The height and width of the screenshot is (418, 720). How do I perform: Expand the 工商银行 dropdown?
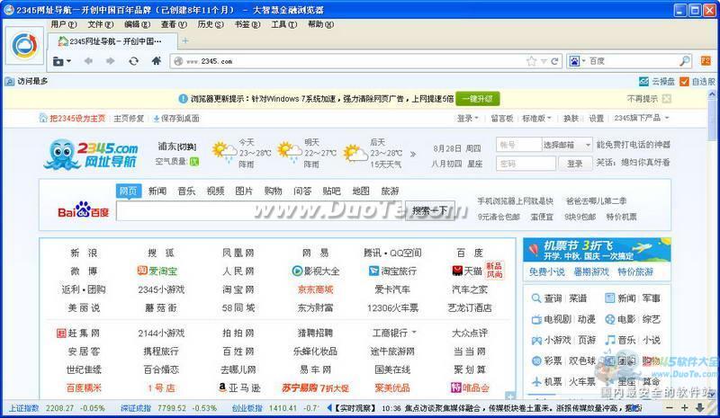click(x=394, y=334)
